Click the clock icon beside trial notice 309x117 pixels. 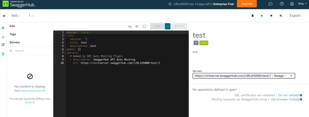pos(170,4)
